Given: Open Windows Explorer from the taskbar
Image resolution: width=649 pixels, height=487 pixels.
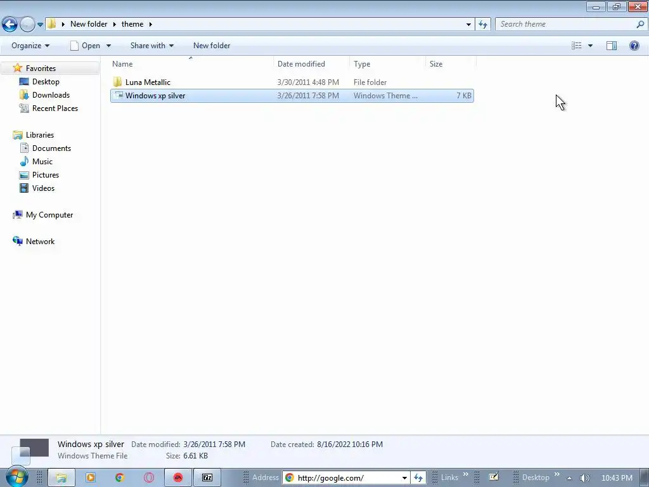Looking at the screenshot, I should click(61, 478).
